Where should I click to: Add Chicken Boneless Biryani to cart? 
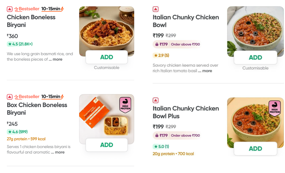[x=107, y=57]
